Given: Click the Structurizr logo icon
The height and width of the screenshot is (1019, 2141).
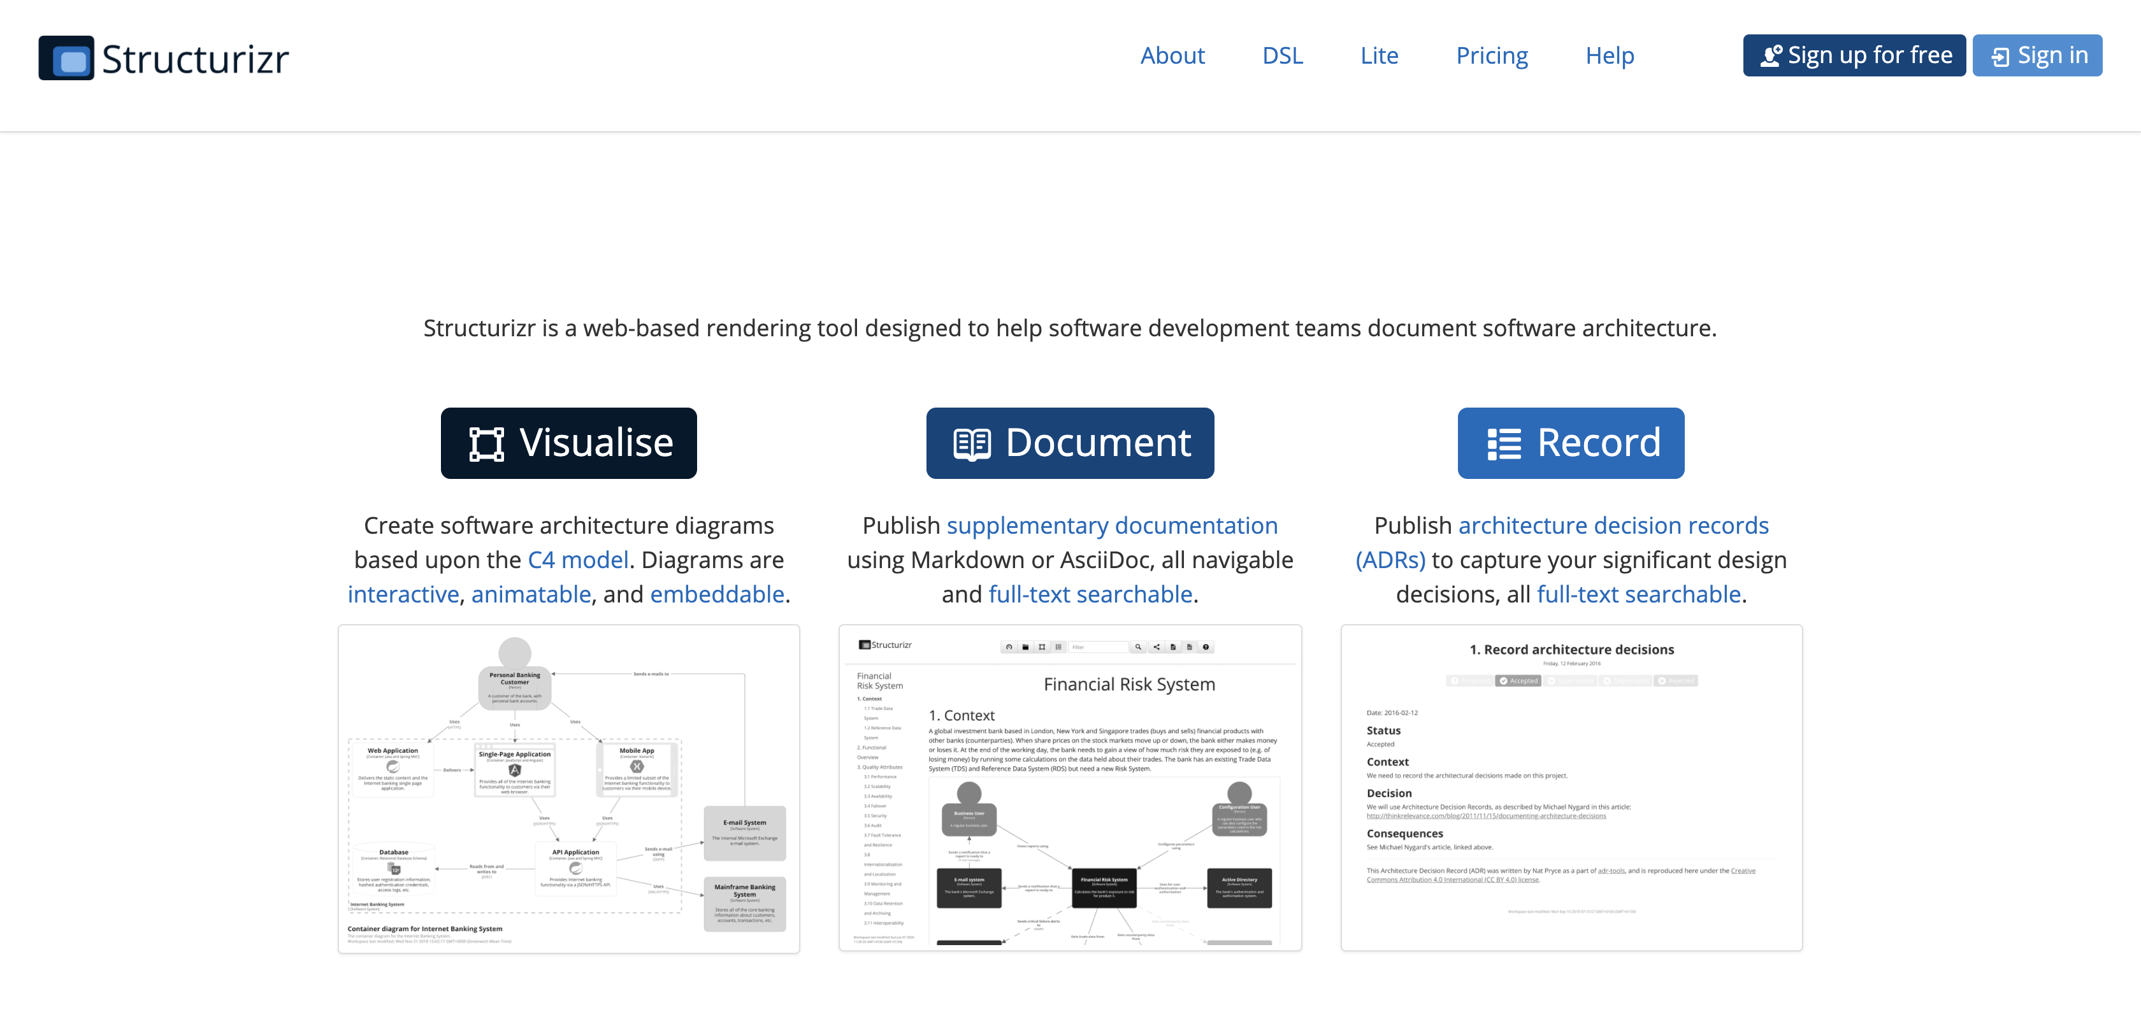Looking at the screenshot, I should point(66,57).
